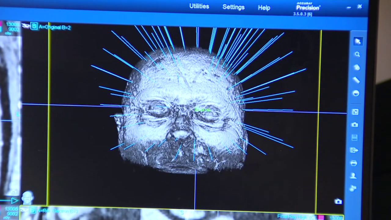Click the 3D head orientation thumbnail
The width and height of the screenshot is (391, 220).
tap(27, 198)
